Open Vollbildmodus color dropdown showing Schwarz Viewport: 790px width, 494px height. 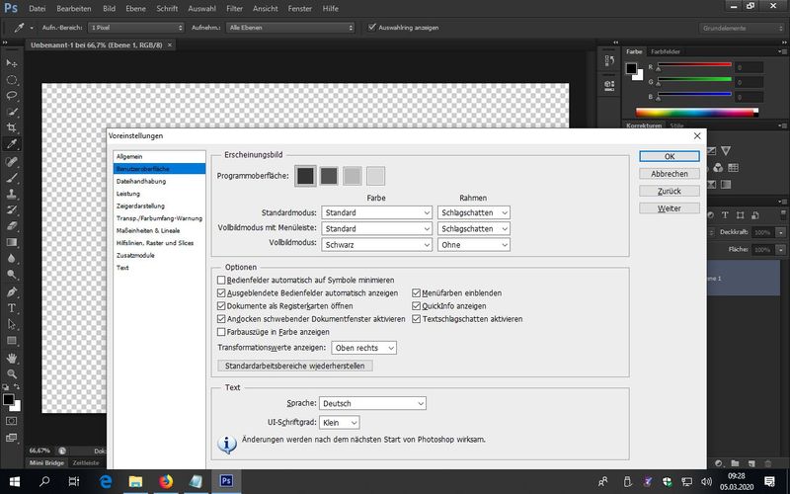377,244
